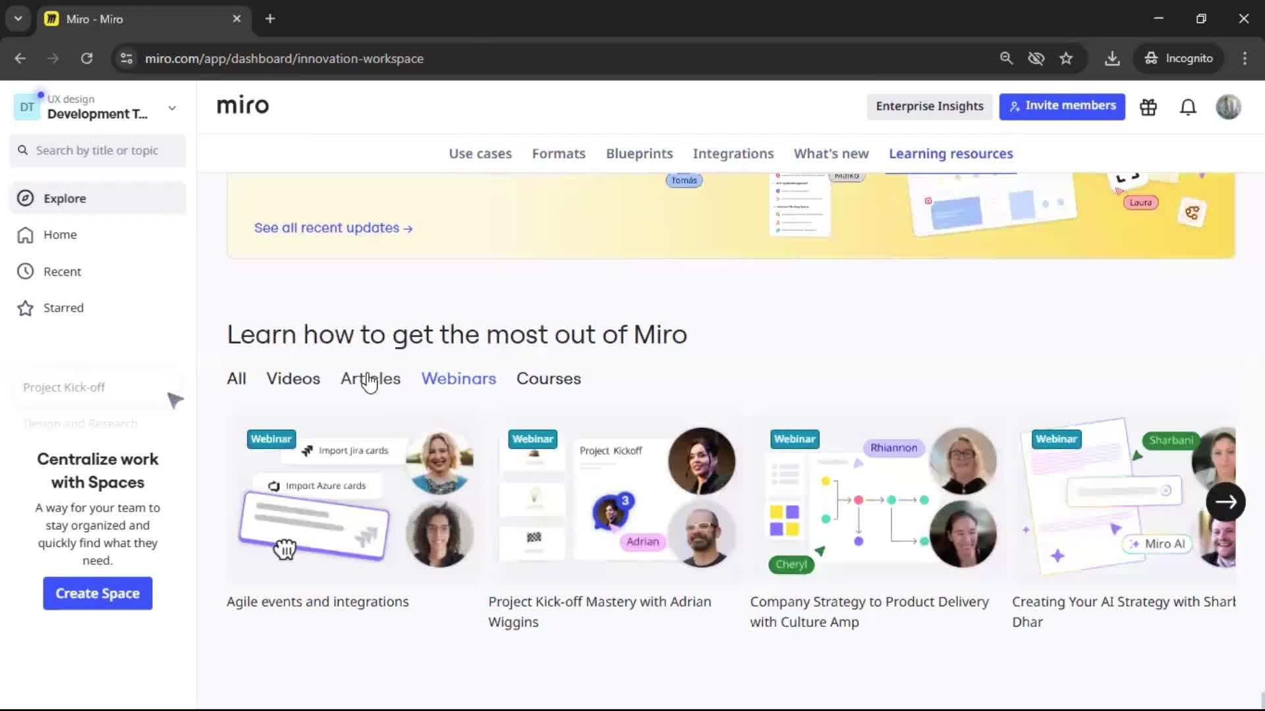Open the gift rewards icon
This screenshot has width=1265, height=711.
click(1148, 107)
